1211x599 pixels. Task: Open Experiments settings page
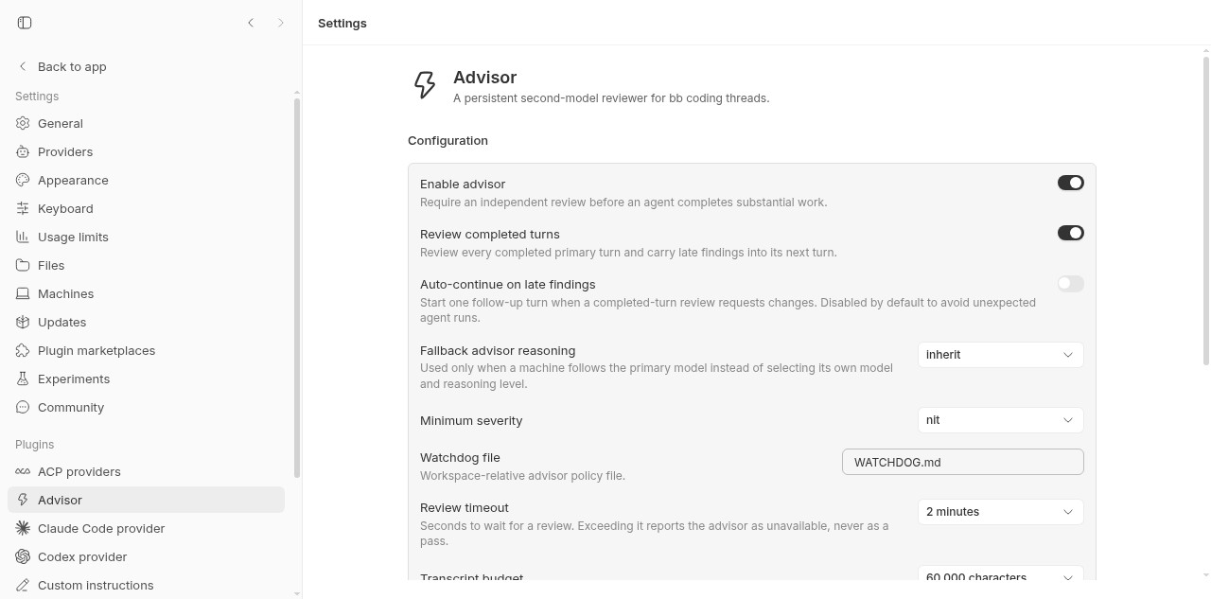146,379
